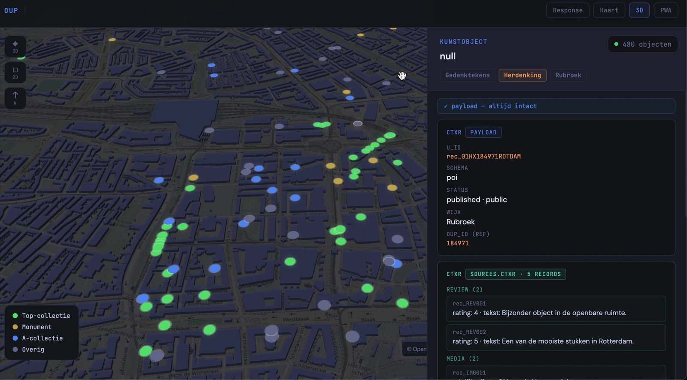The image size is (687, 380).
Task: Open the Kaart tab
Action: click(x=609, y=10)
